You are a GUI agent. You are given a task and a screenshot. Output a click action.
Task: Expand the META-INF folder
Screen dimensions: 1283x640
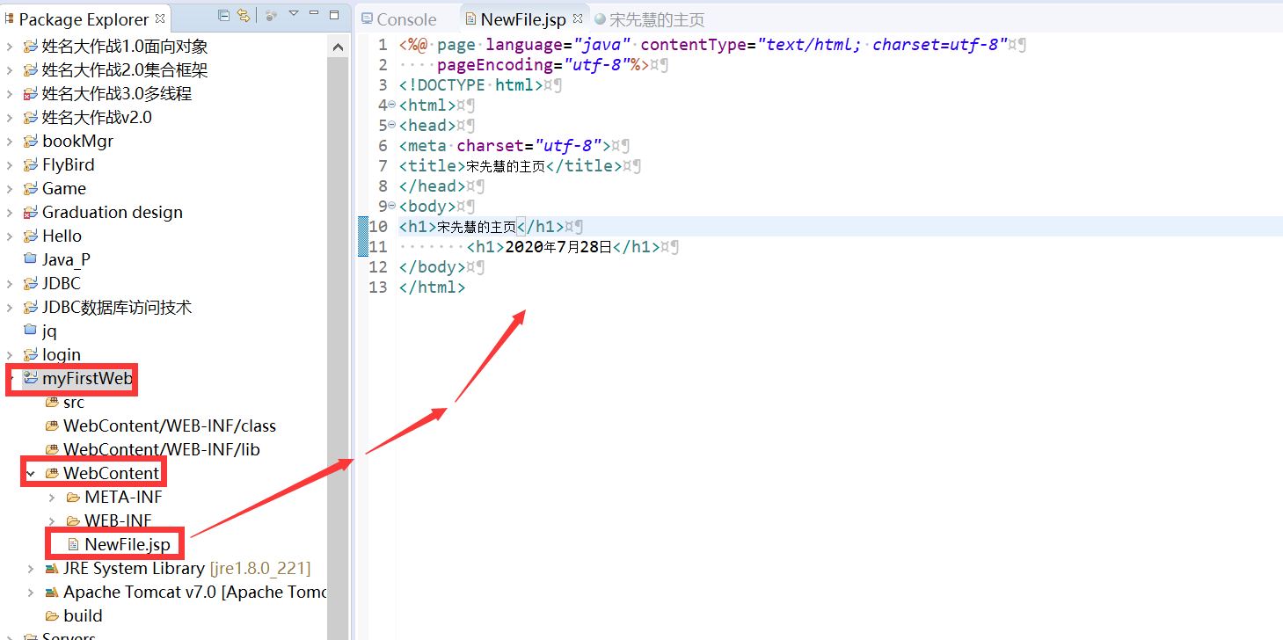point(52,498)
